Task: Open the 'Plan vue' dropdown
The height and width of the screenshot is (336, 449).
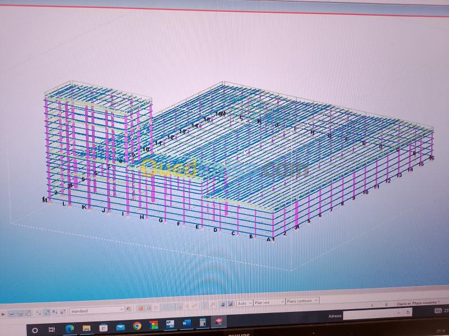Action: (x=269, y=302)
